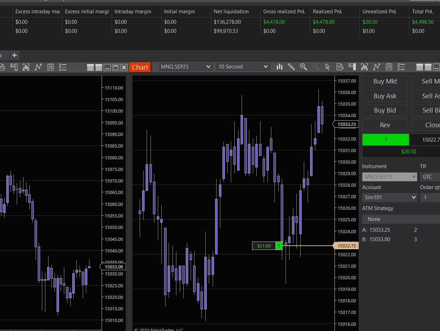Click the Rev button to reverse position
This screenshot has height=331, width=440.
(x=385, y=125)
